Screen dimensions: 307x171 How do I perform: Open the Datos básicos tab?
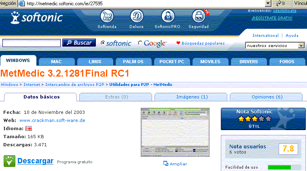pyautogui.click(x=41, y=97)
